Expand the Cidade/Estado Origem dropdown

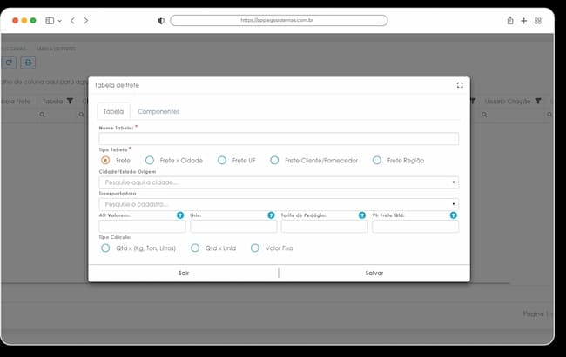click(x=279, y=182)
